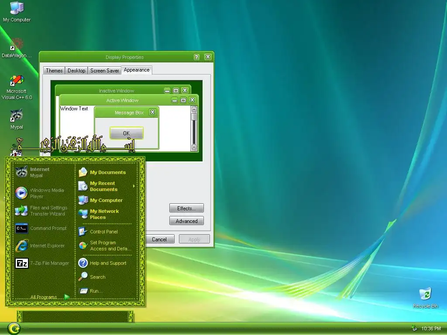Open Mypal desktop shortcut icon
447x335 pixels.
coord(17,119)
